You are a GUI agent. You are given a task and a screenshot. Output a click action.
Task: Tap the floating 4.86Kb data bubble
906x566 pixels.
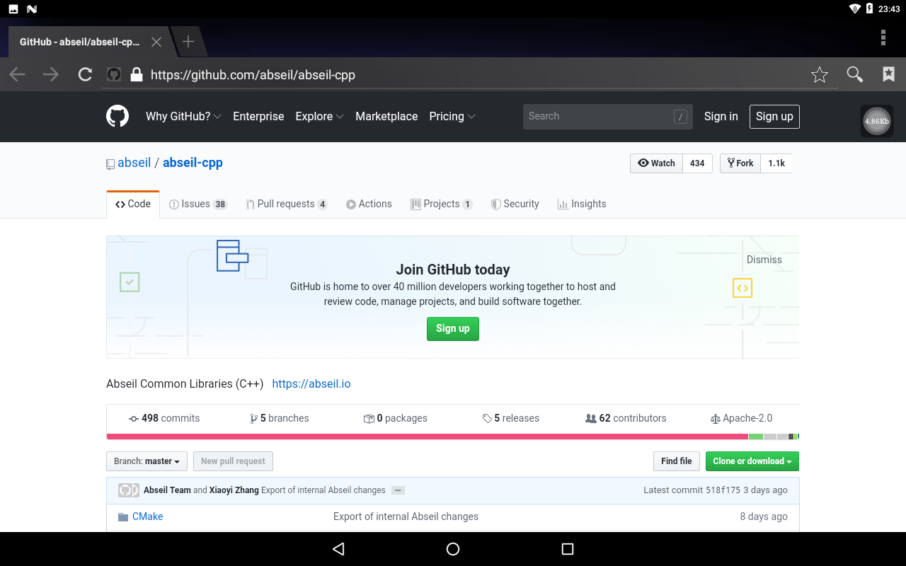pos(877,121)
